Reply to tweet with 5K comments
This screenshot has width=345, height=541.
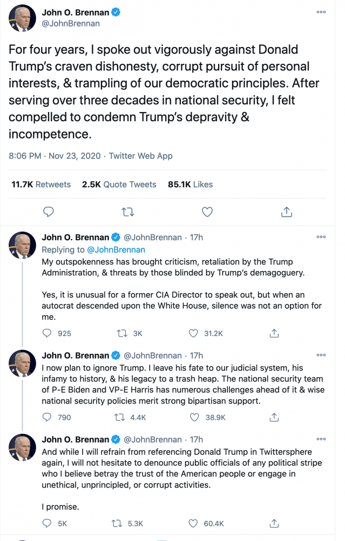click(x=48, y=523)
